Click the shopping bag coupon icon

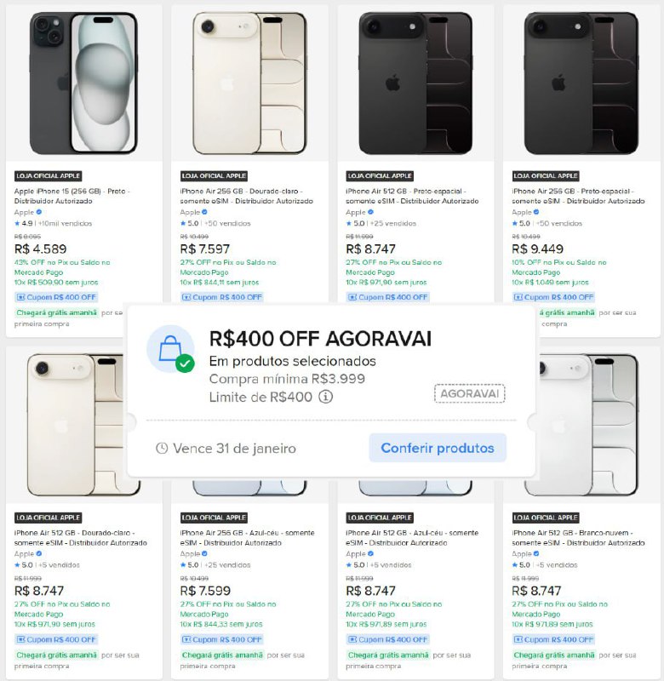click(x=170, y=349)
